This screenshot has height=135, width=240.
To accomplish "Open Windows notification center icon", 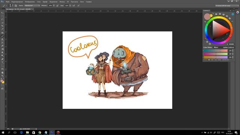I will pos(236,132).
